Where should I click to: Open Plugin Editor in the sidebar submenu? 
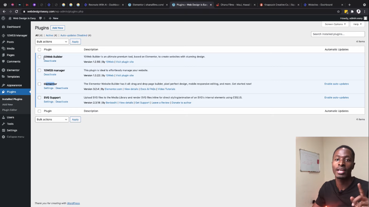9,110
